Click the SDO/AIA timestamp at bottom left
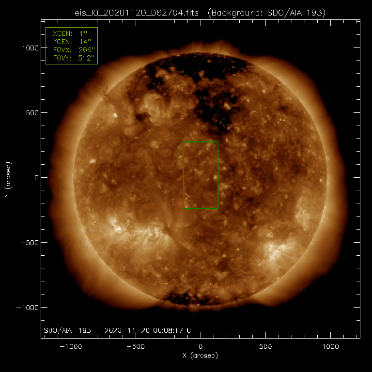The width and height of the screenshot is (372, 372). tap(119, 330)
